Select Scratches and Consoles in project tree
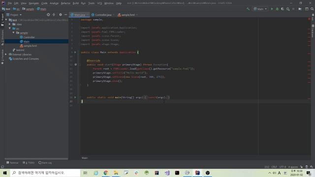Viewport: 315px width, 177px height. coord(24,59)
